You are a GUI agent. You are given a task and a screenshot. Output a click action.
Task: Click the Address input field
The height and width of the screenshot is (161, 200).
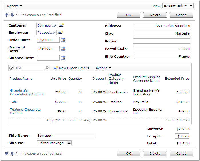click(x=162, y=26)
